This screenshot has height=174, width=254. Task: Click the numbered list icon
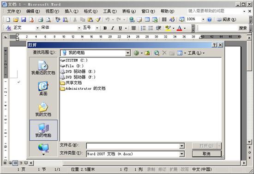143,28
